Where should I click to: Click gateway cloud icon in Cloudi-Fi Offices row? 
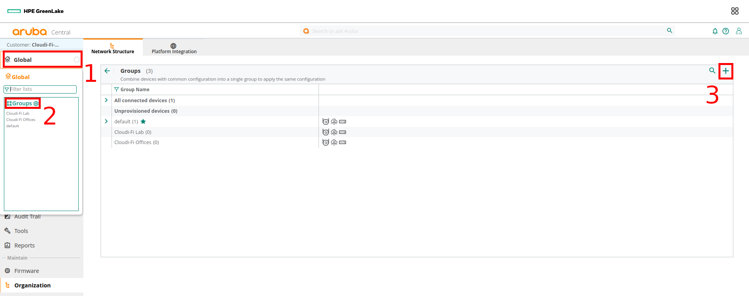coord(334,142)
